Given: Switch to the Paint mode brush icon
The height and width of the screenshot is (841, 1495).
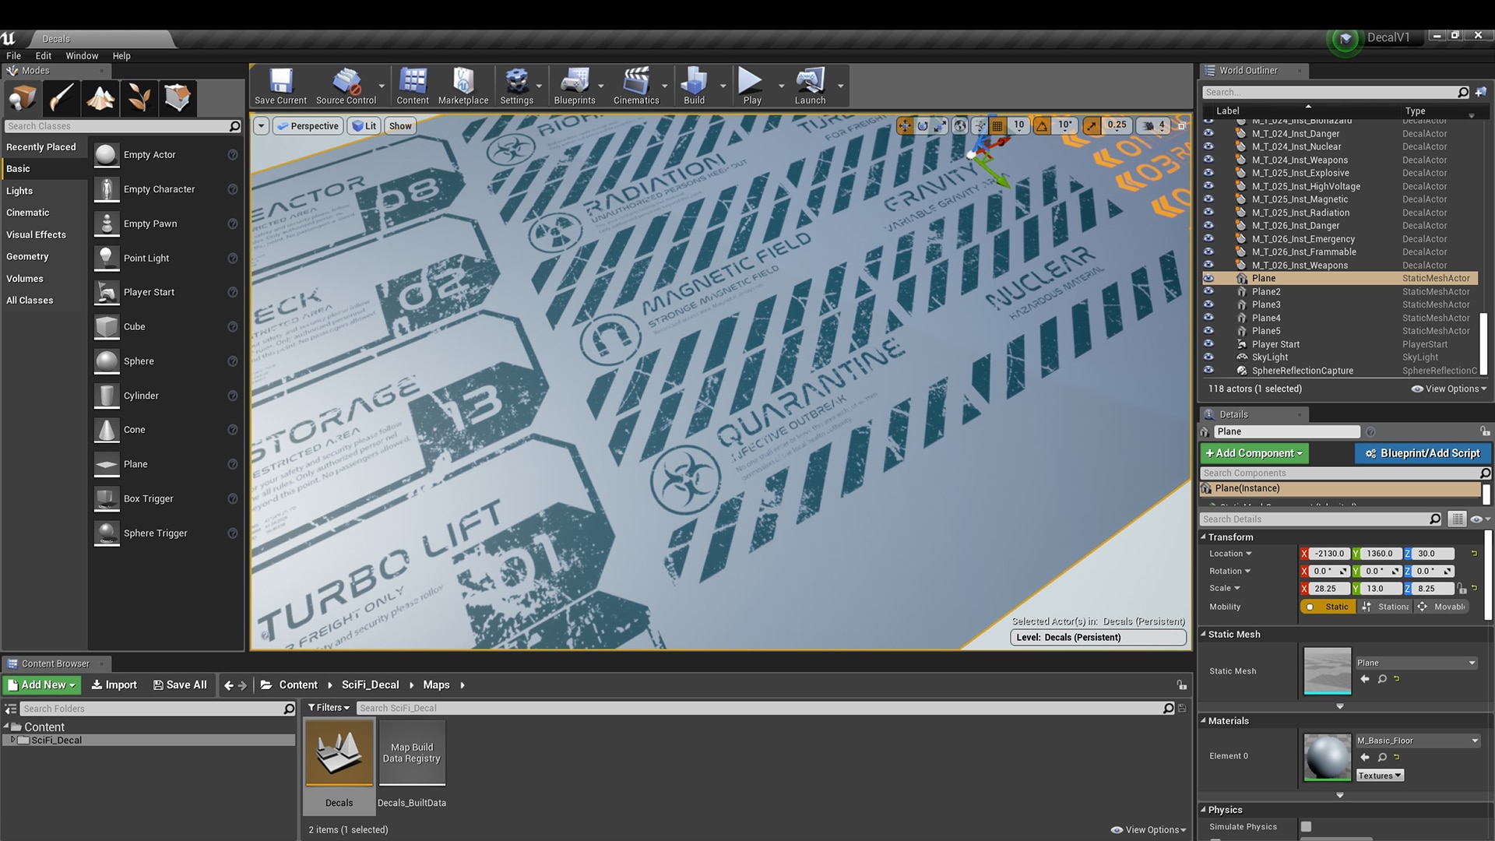Looking at the screenshot, I should [62, 97].
